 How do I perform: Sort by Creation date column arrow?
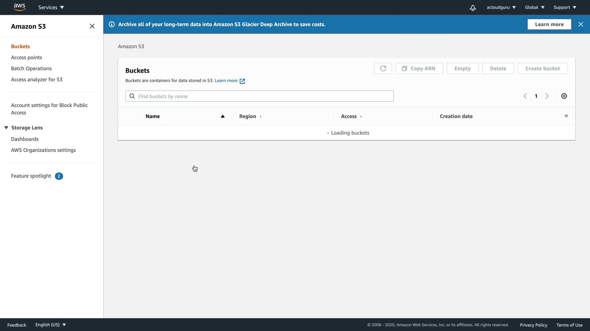(566, 116)
